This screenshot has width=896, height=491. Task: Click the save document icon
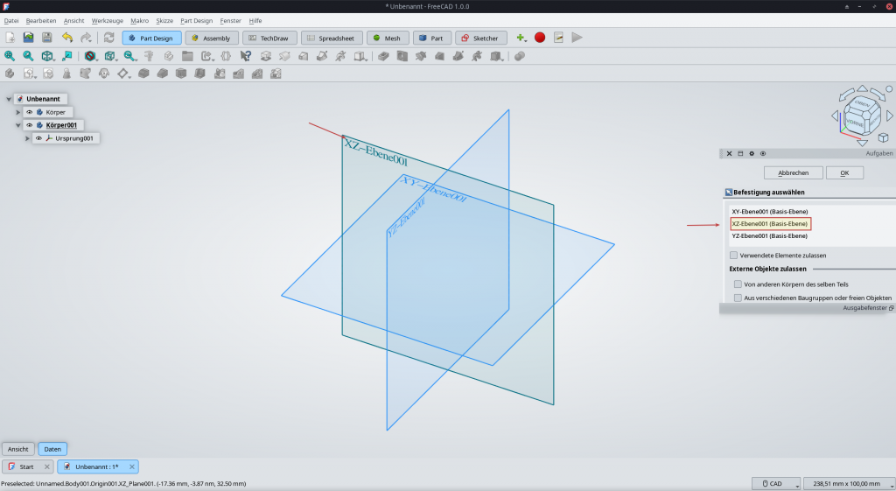pos(47,38)
